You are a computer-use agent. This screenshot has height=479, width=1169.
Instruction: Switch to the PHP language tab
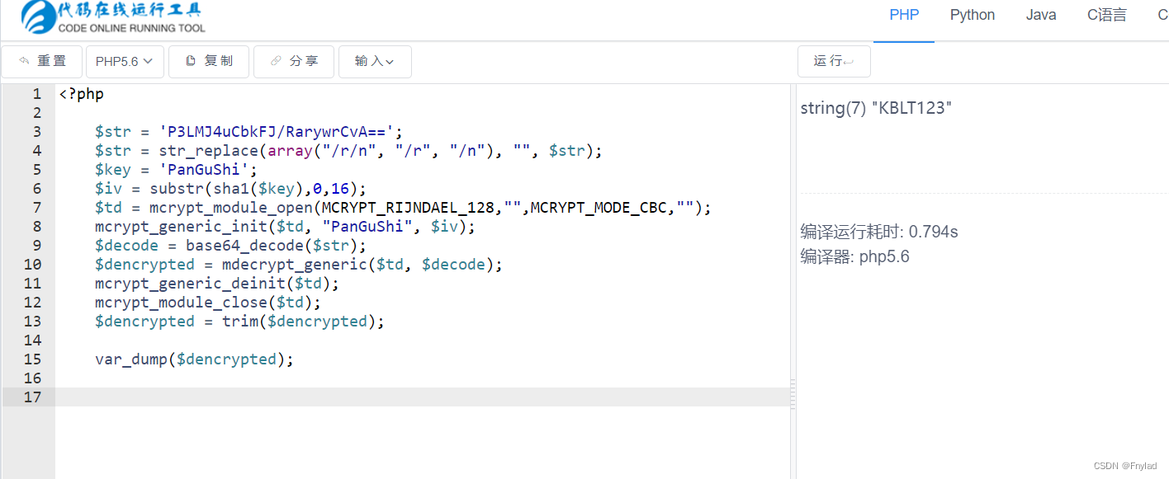pos(904,16)
